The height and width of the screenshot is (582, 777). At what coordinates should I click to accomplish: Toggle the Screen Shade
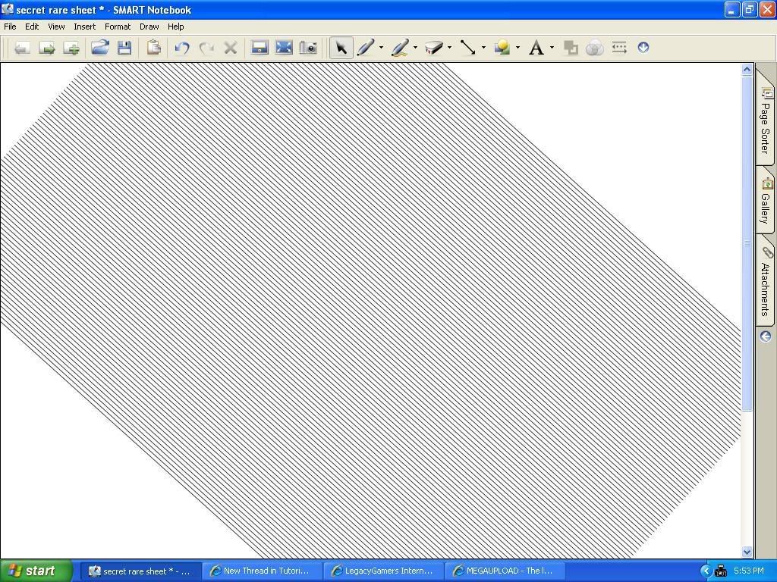pos(259,47)
